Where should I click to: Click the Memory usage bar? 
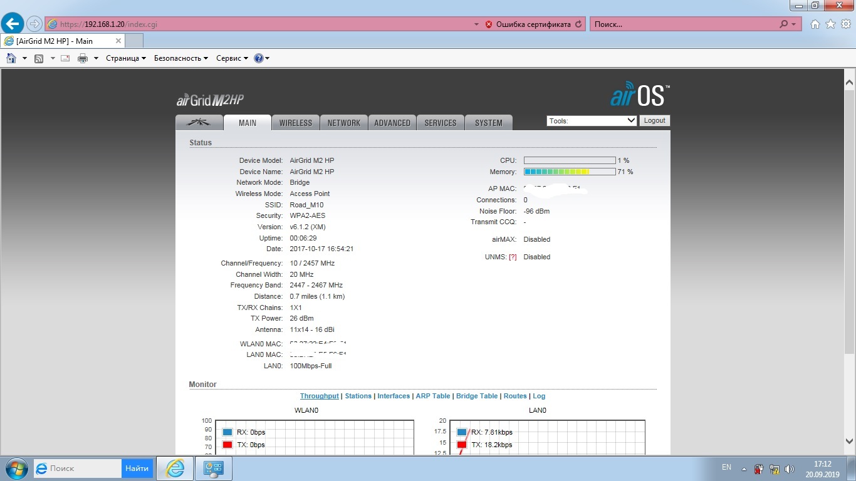(x=570, y=172)
